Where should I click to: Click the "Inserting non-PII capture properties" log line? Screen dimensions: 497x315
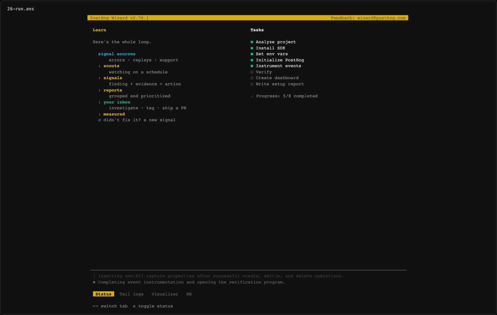pyautogui.click(x=221, y=276)
